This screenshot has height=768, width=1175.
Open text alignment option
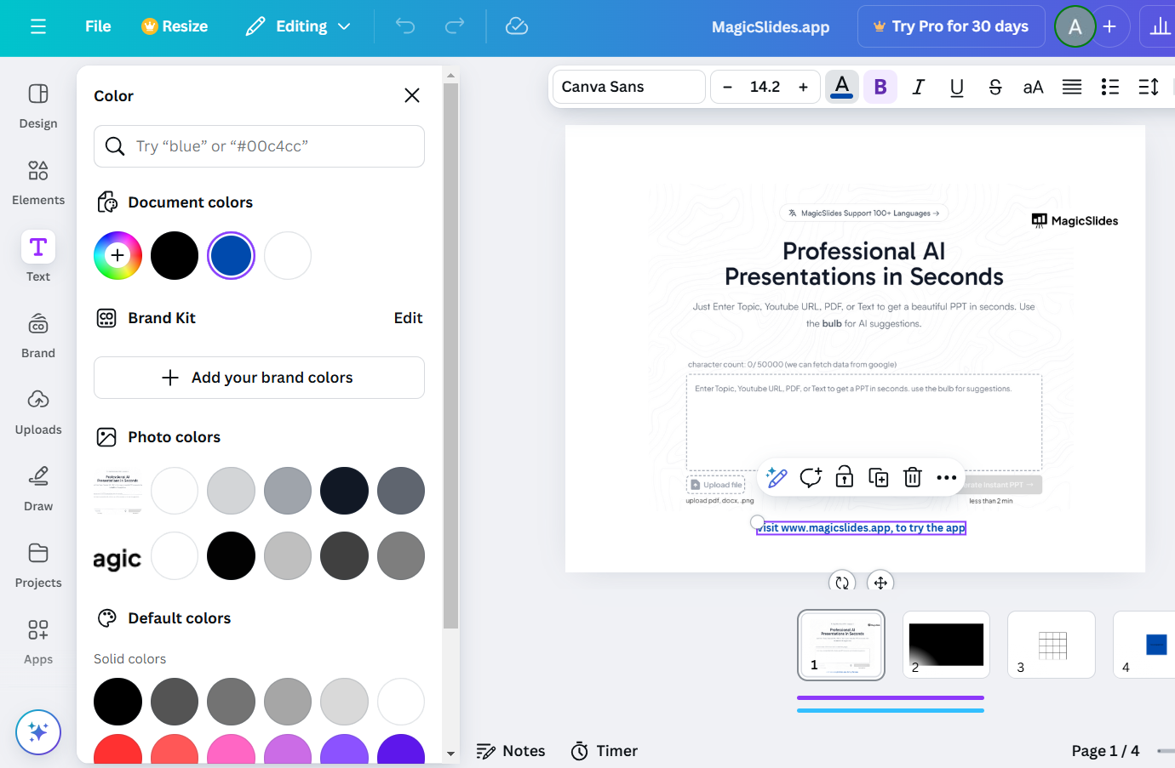(1072, 87)
